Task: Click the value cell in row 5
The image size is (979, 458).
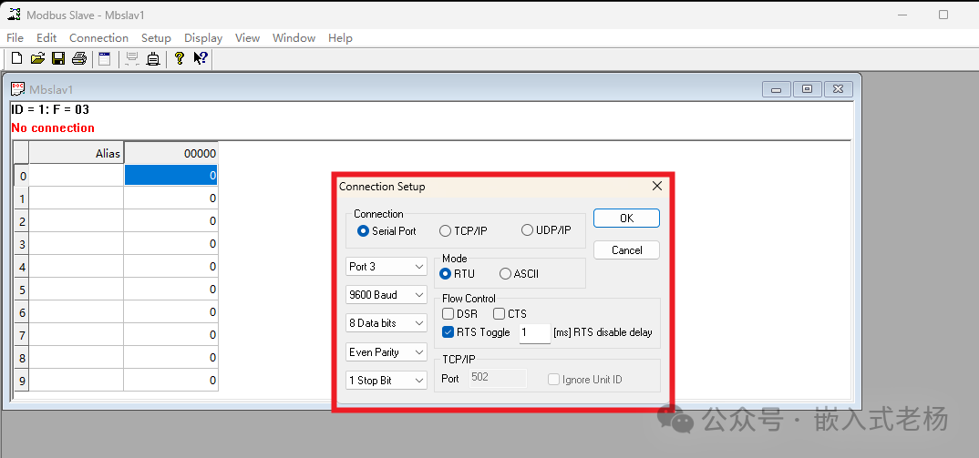Action: 171,289
